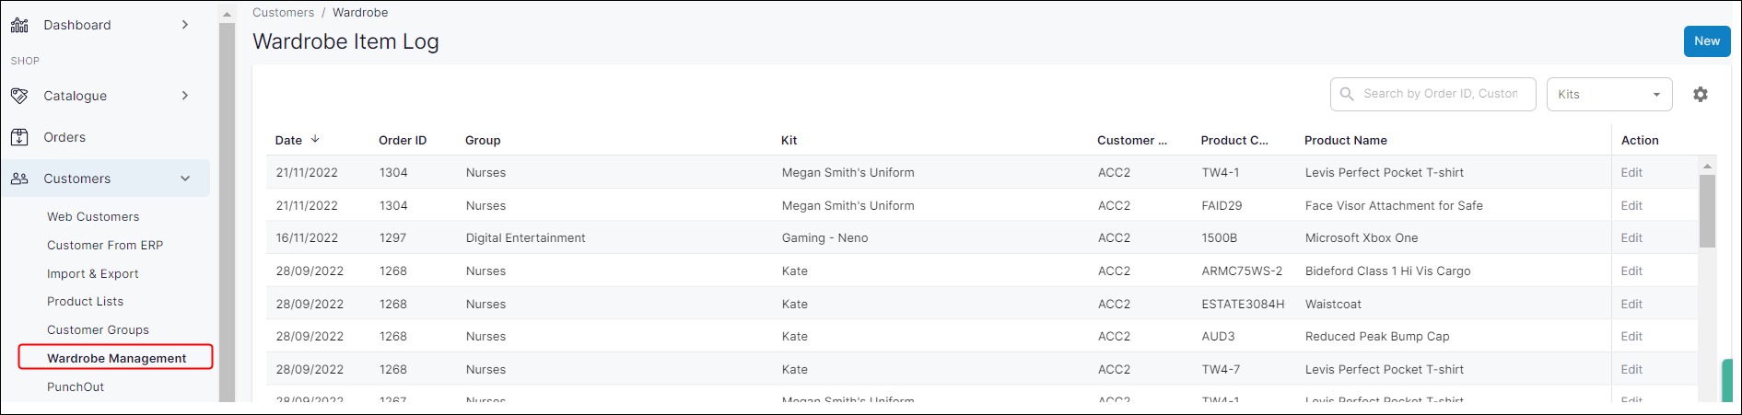Click the Dashboard chart icon
The width and height of the screenshot is (1742, 415).
[19, 25]
